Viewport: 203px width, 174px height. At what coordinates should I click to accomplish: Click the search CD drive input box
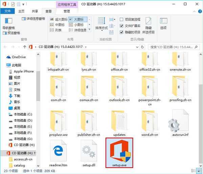[x=174, y=47]
